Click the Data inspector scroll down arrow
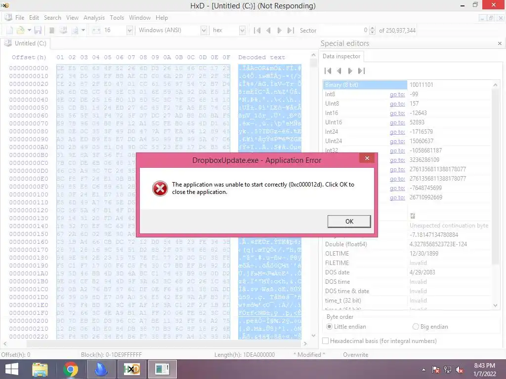 [495, 305]
